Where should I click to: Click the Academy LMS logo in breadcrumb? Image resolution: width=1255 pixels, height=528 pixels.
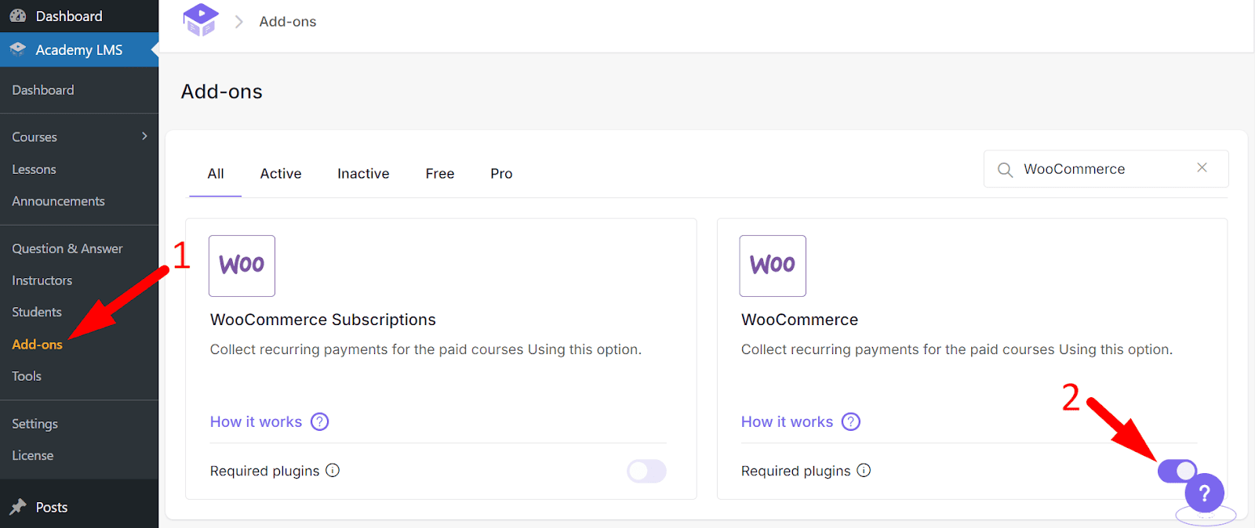pyautogui.click(x=200, y=20)
